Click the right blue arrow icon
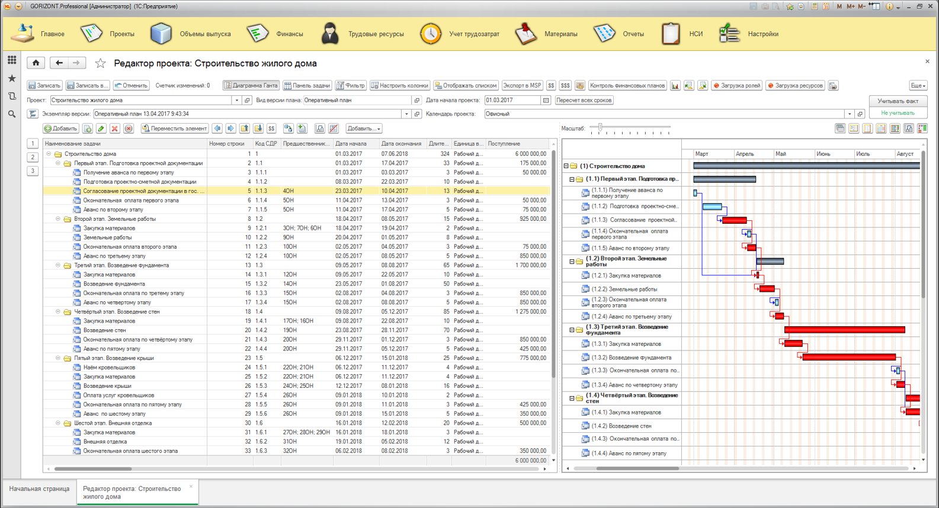This screenshot has height=508, width=939. [x=231, y=128]
